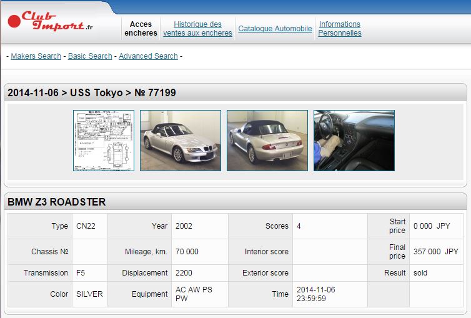Select the final price 357 000 JPY value

tap(435, 252)
